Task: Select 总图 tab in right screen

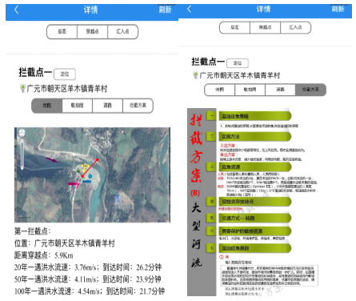Action: 234,27
